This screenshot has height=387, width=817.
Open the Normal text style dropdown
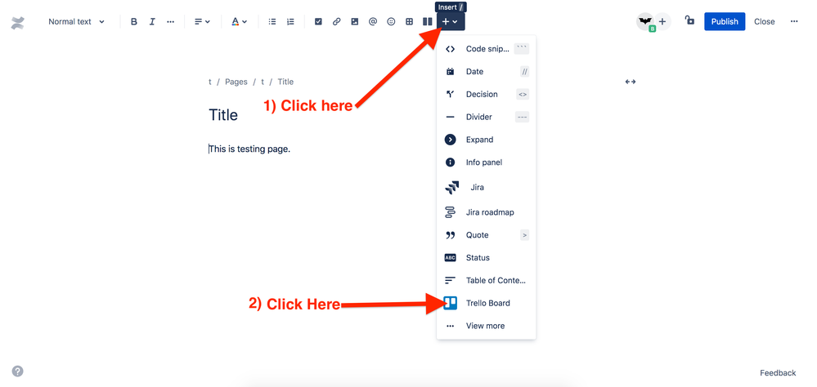76,22
